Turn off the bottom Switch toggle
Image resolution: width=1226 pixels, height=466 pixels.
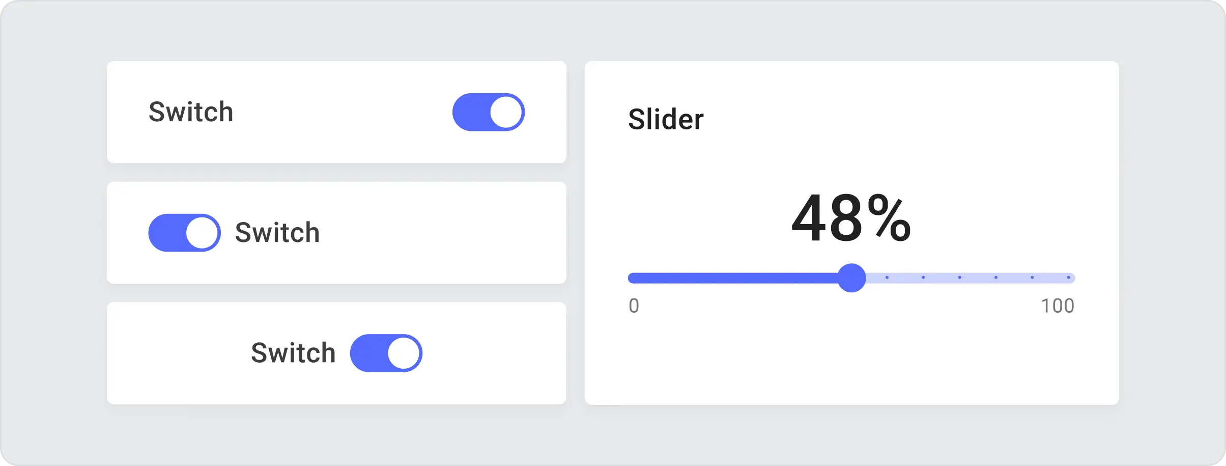point(387,352)
